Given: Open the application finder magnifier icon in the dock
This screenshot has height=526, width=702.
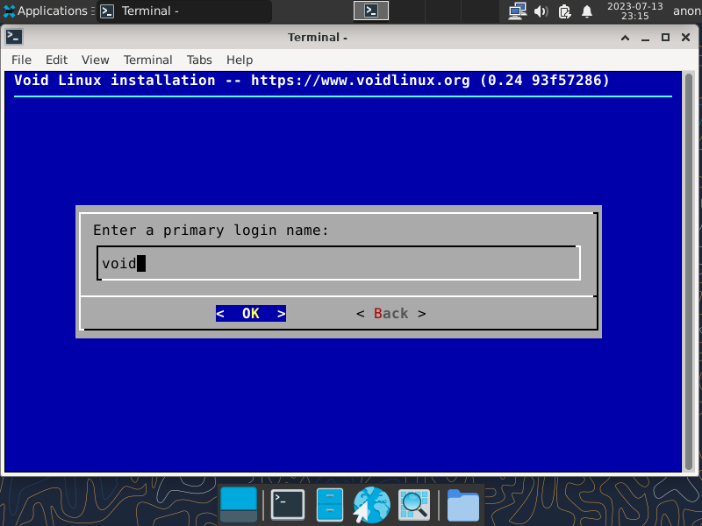Looking at the screenshot, I should (x=413, y=505).
